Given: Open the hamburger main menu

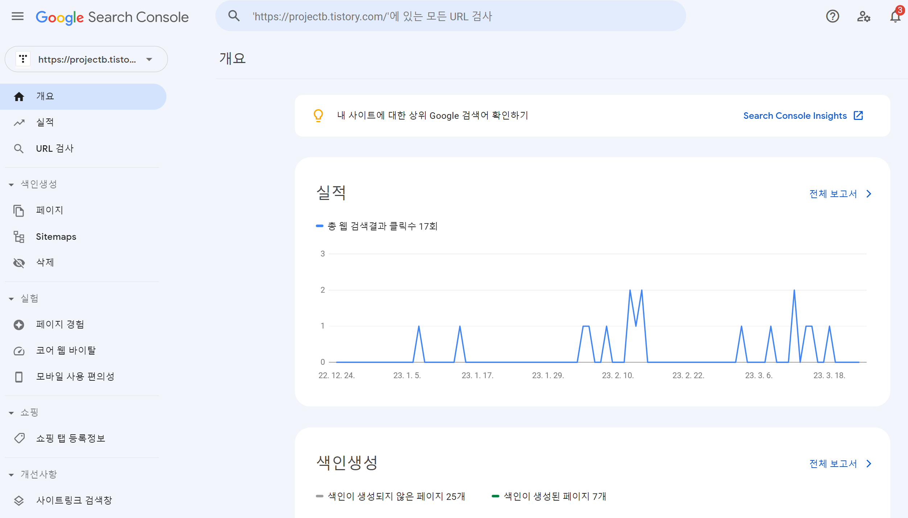Looking at the screenshot, I should click(17, 16).
